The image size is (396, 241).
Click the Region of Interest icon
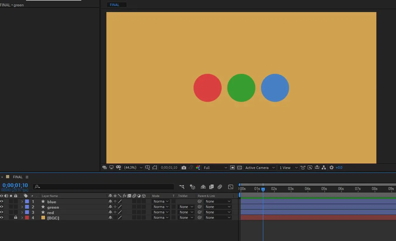tap(155, 167)
